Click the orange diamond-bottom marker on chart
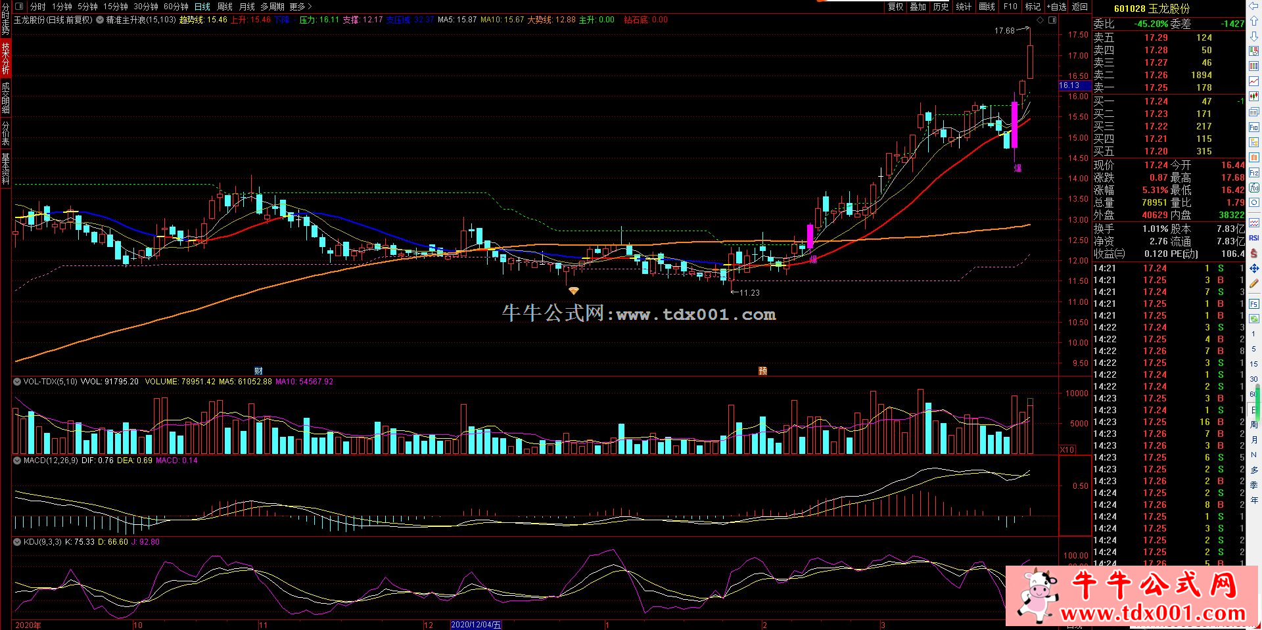Viewport: 1262px width, 630px height. (574, 291)
